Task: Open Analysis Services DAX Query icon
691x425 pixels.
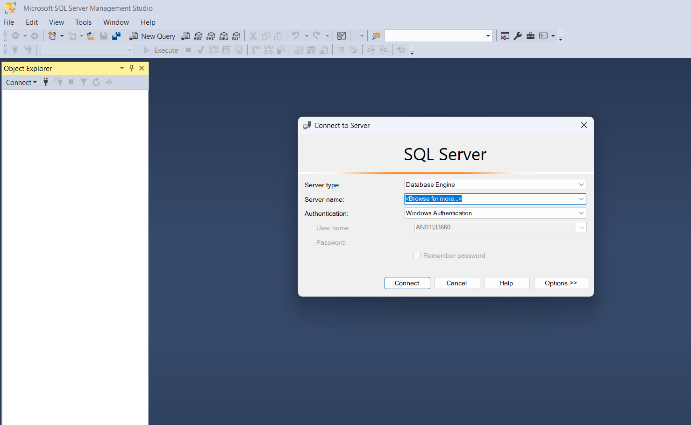Action: 236,36
